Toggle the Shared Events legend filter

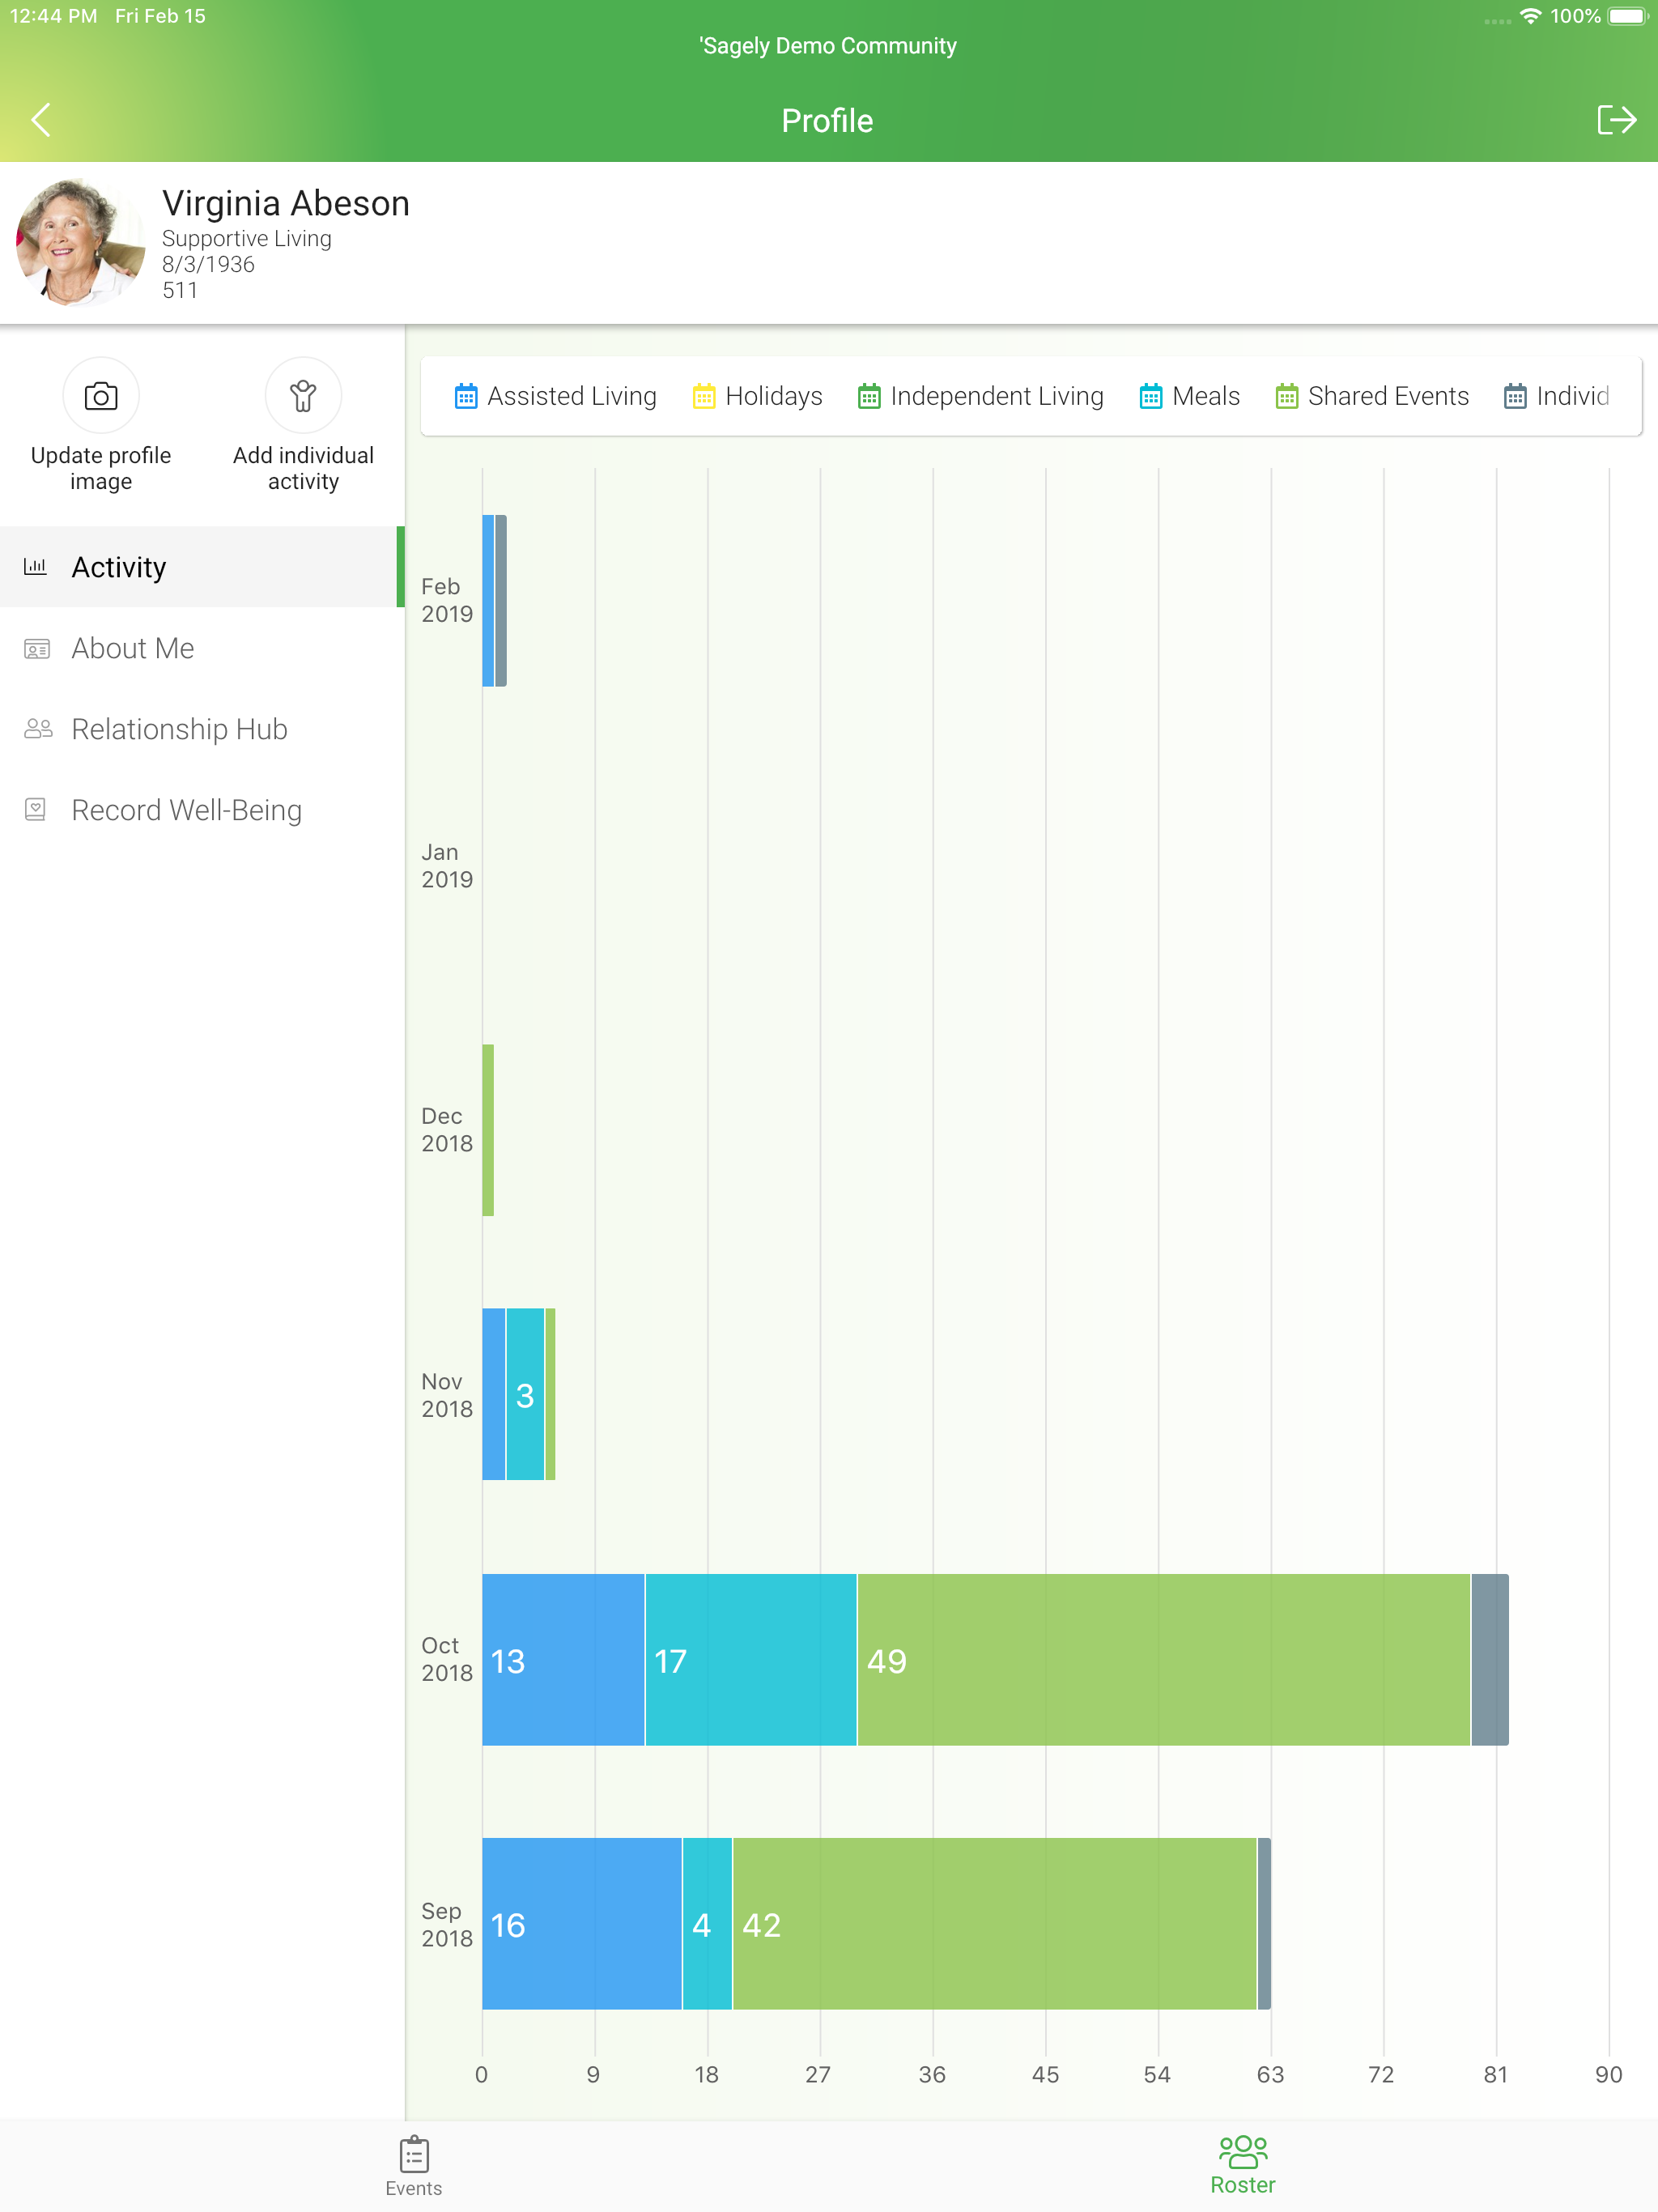click(x=1372, y=396)
